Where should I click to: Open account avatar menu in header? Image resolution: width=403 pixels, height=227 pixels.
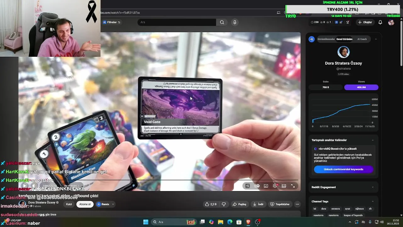tap(391, 22)
